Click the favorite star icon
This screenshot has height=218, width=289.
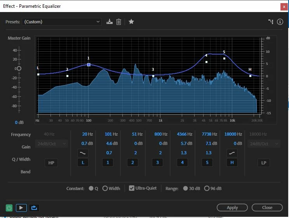131,22
